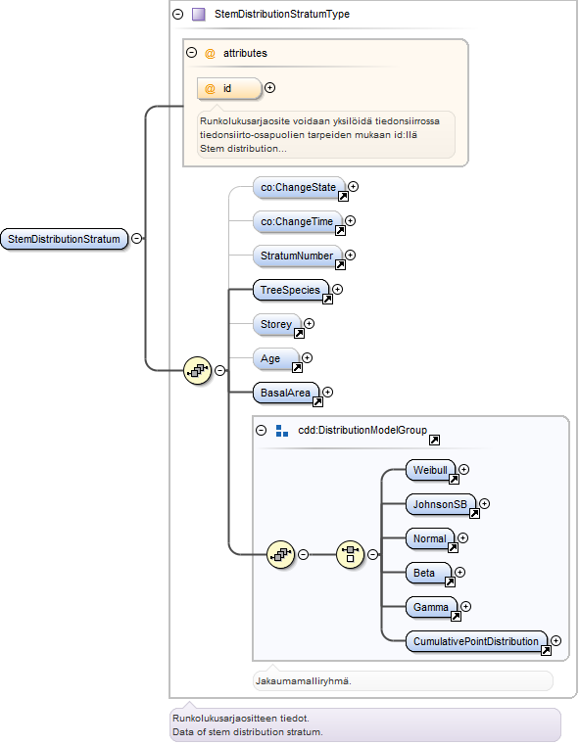Viewport: 579px width, 745px height.
Task: Collapse the StemDistributionStratum root node
Action: point(137,239)
